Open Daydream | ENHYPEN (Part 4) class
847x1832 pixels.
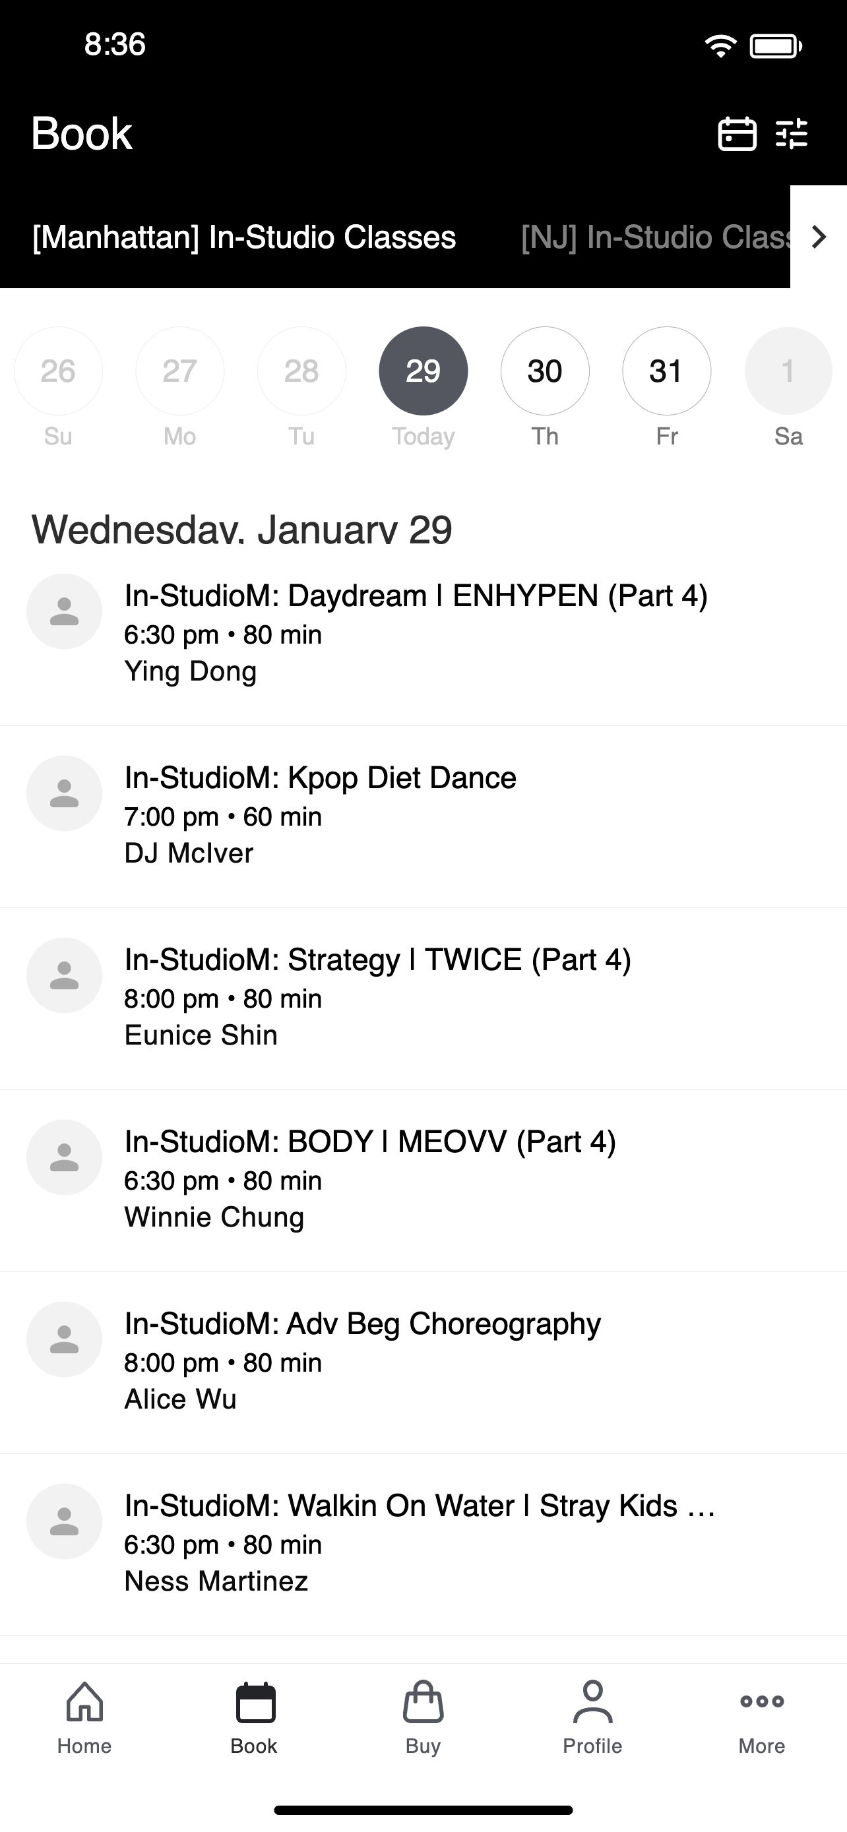423,634
